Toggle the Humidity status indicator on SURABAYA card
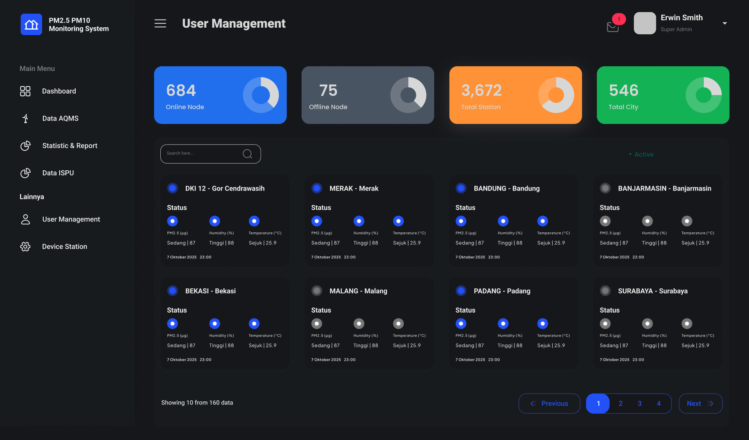The image size is (749, 440). (647, 323)
